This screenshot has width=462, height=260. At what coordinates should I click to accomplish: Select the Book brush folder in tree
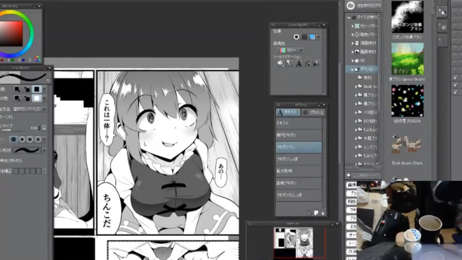(x=368, y=86)
